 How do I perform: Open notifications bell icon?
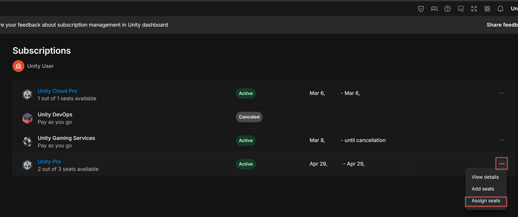(x=500, y=9)
